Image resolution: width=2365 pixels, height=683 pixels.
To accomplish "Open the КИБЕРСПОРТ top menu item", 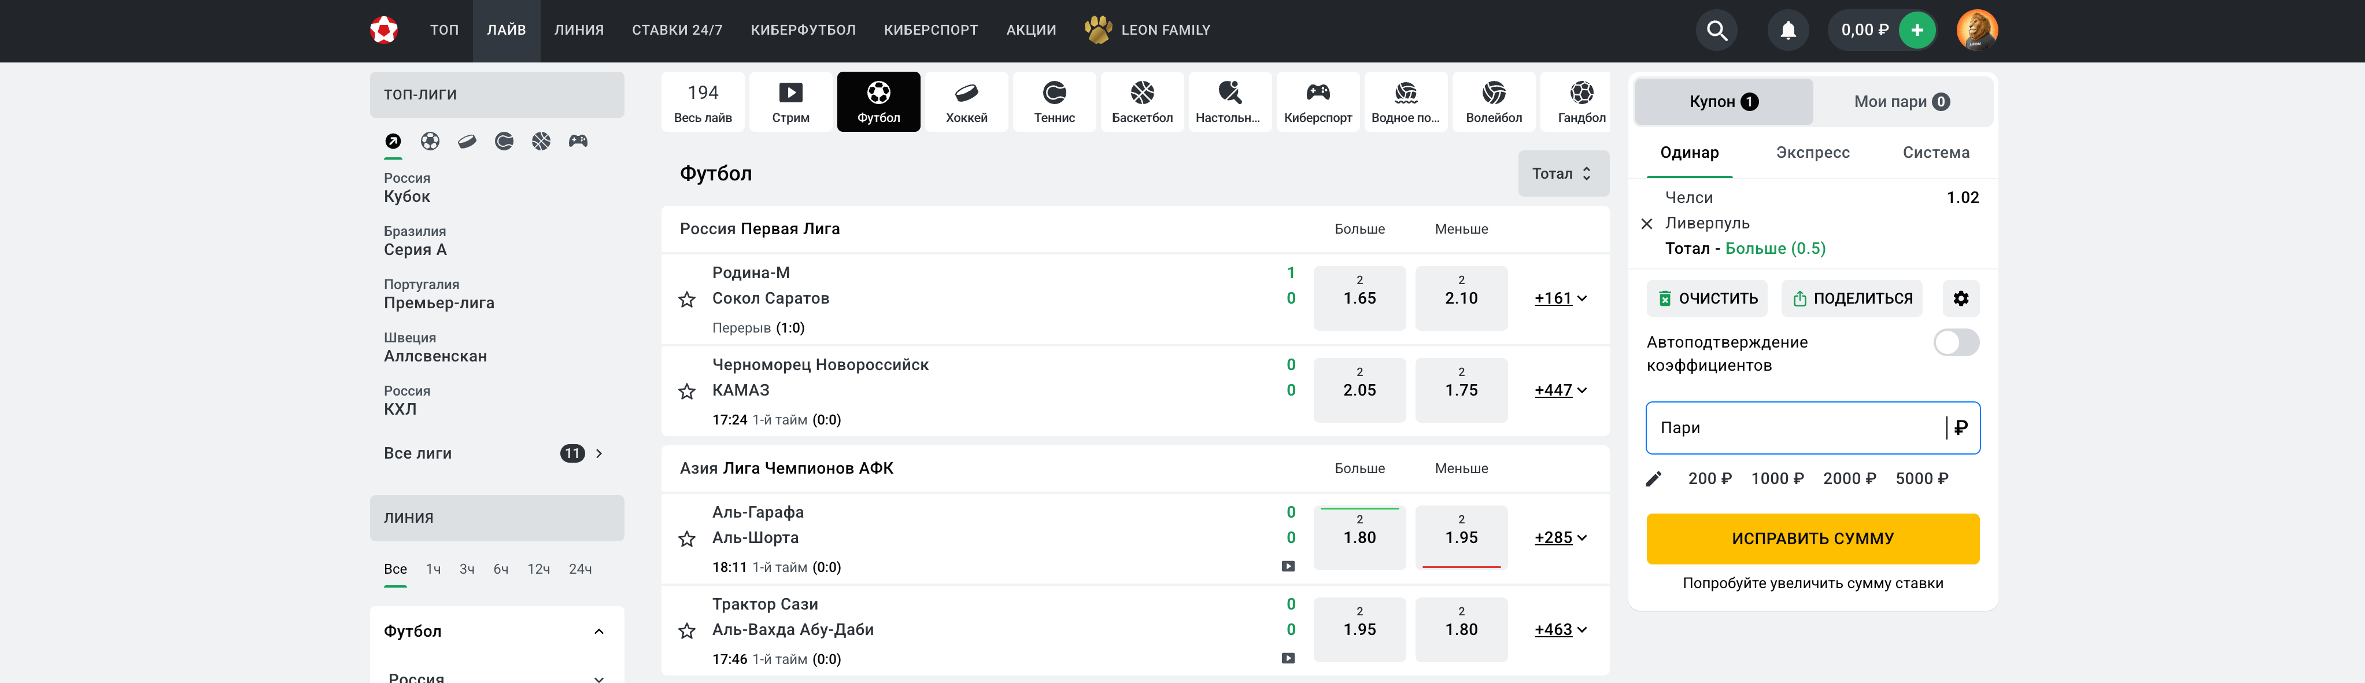I will [x=930, y=30].
